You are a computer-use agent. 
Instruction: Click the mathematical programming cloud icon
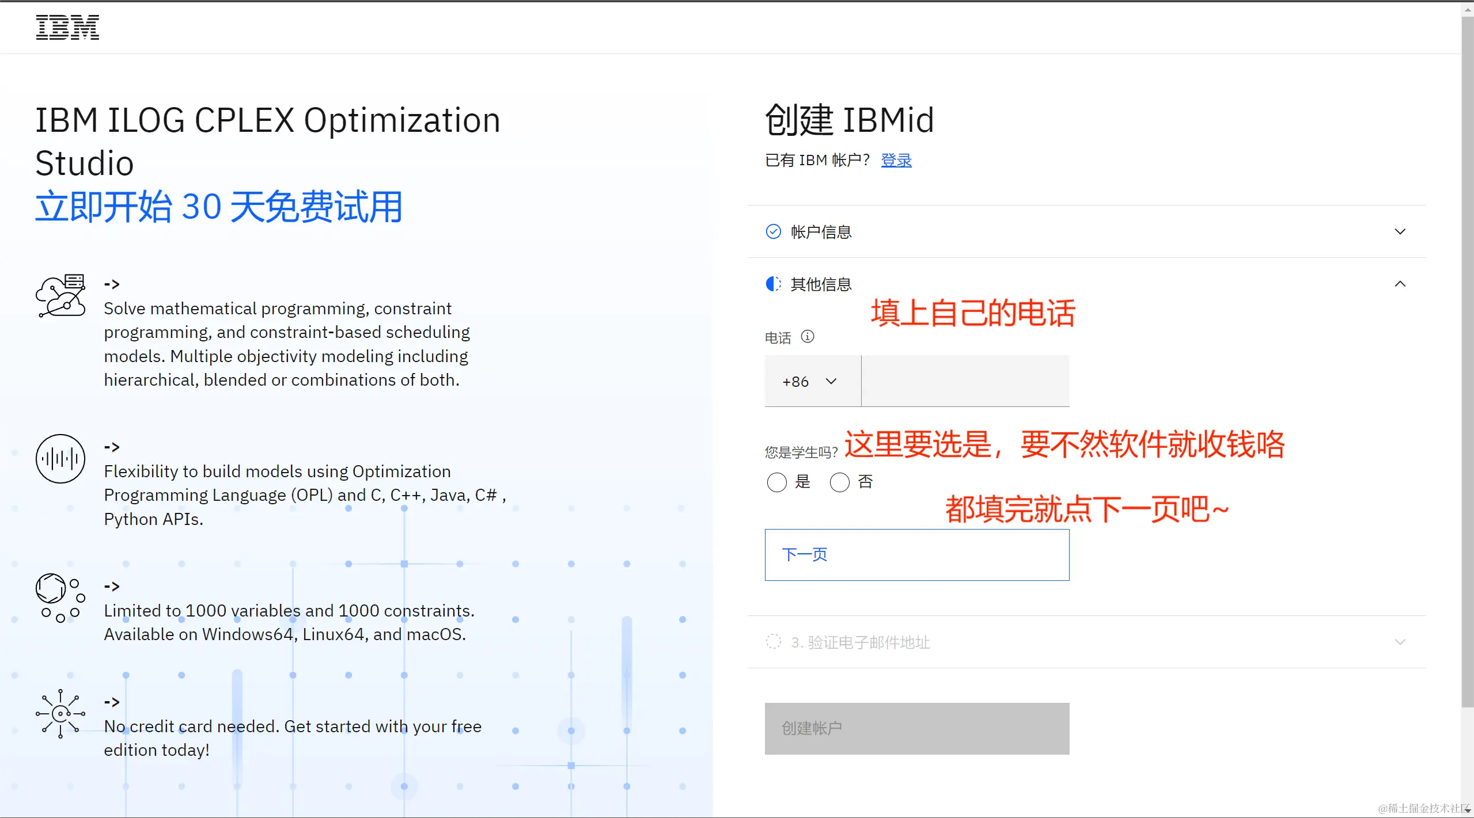(60, 296)
